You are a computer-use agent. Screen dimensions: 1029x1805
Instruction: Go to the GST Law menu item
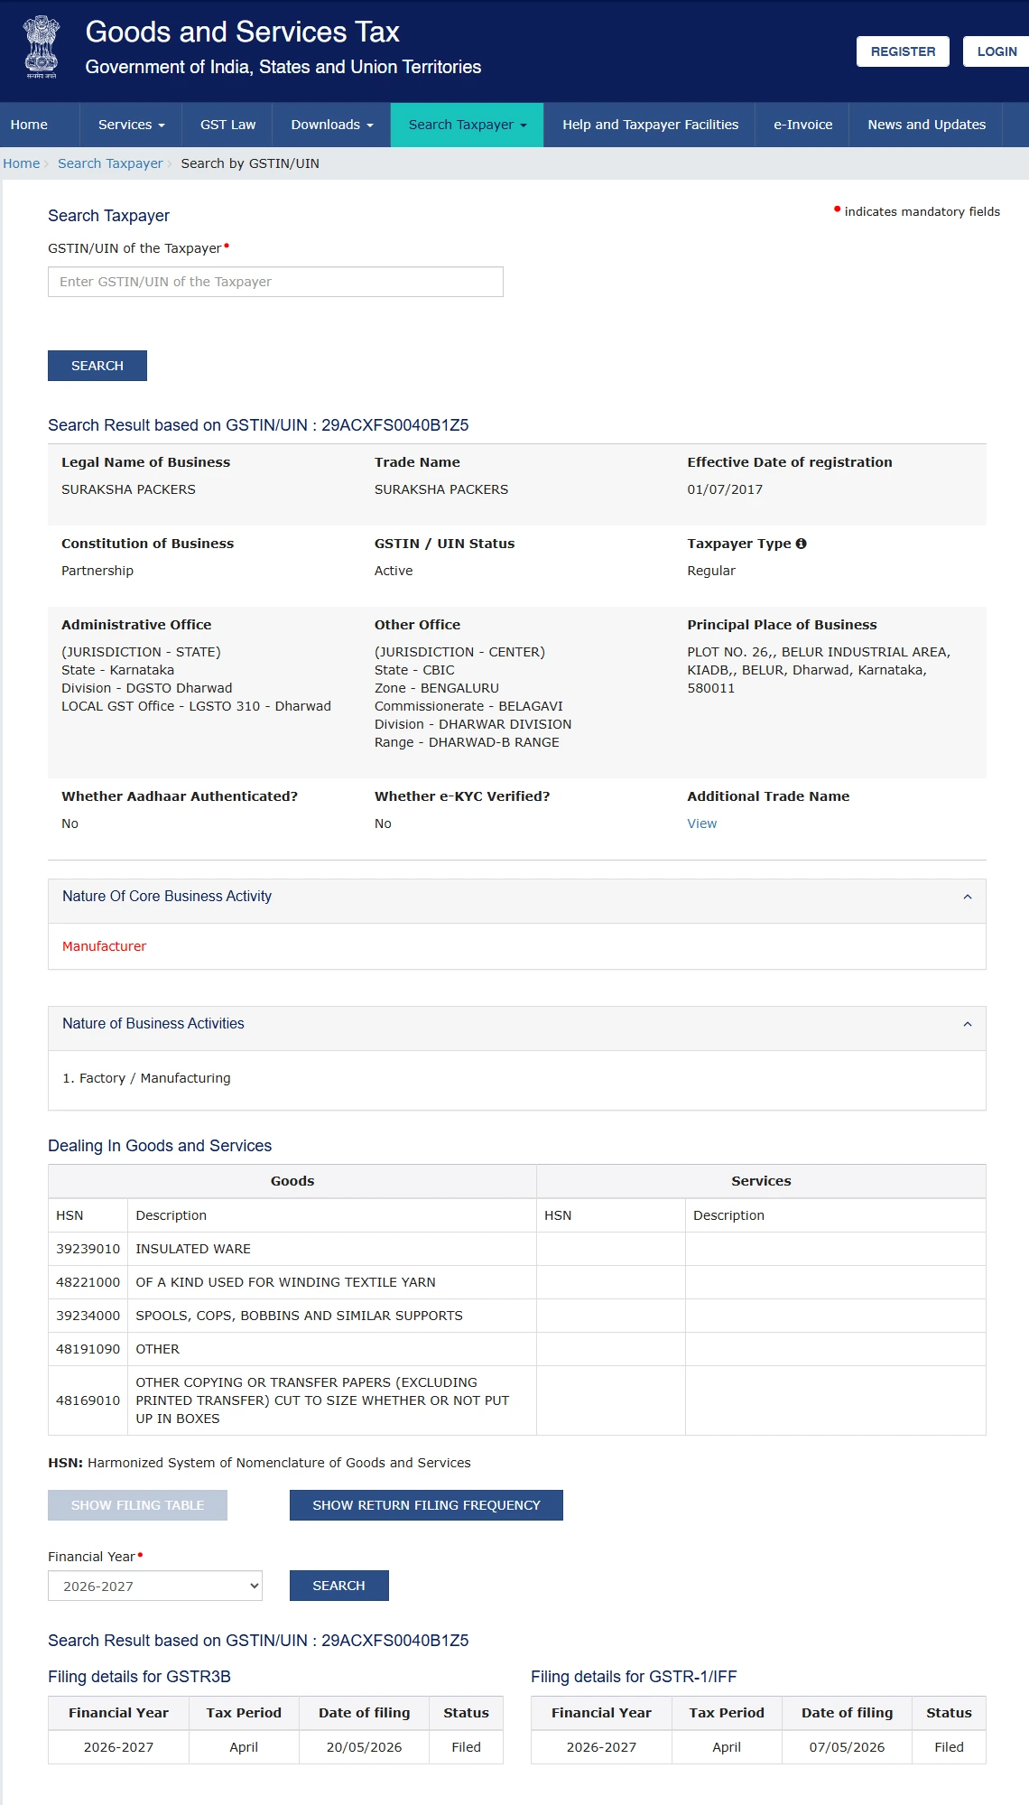(x=227, y=125)
